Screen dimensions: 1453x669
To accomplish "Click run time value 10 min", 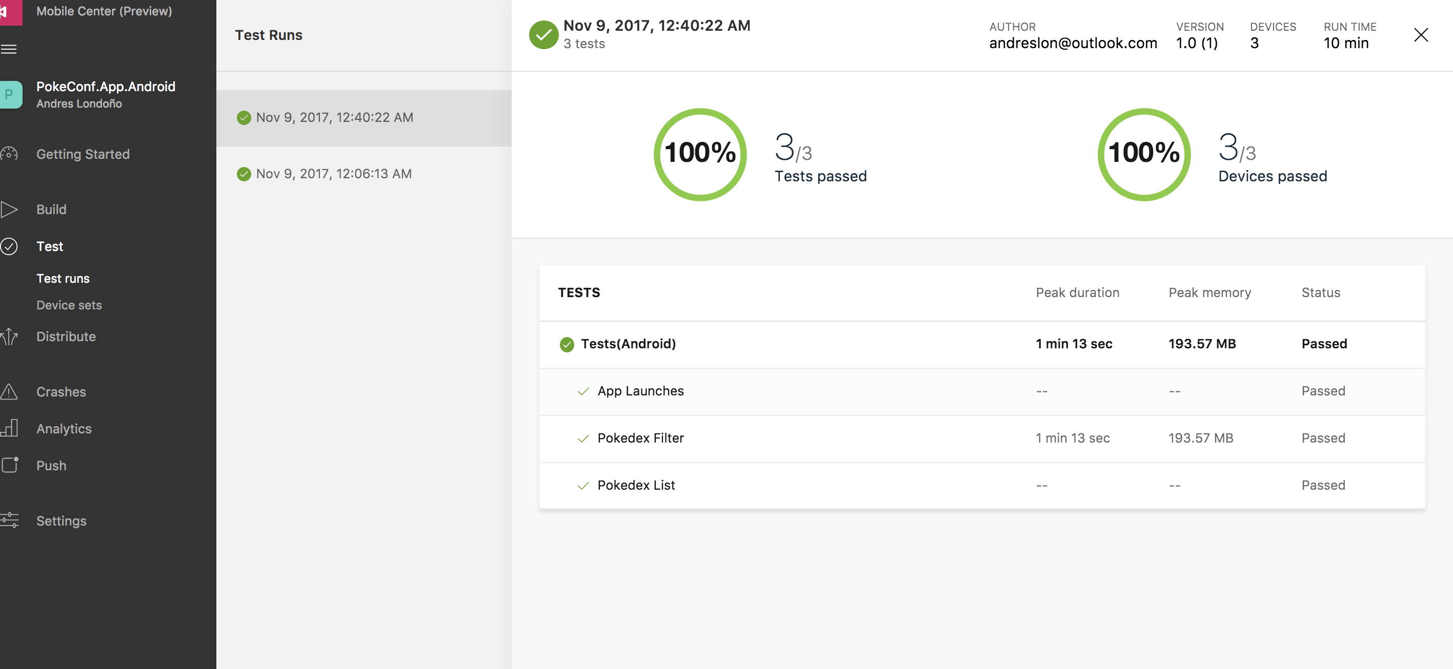I will click(1346, 43).
